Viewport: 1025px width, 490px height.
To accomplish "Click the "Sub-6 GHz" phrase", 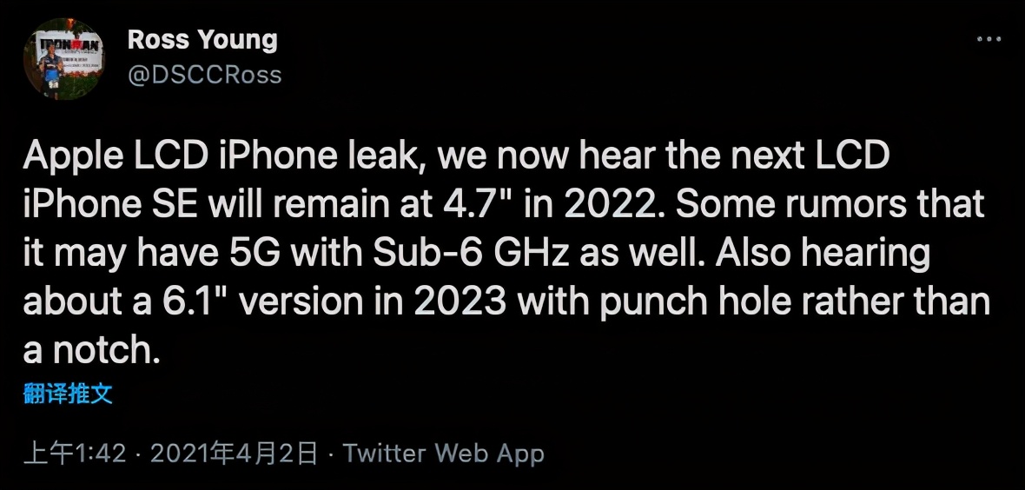I will (x=471, y=254).
